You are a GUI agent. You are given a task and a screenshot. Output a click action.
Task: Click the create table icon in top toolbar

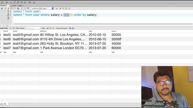tap(15, 2)
